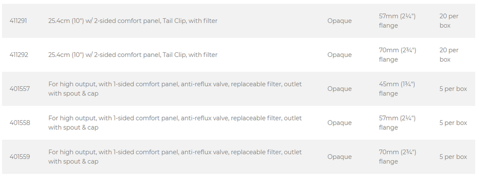Click the 401558 high output description
Image resolution: width=479 pixels, height=181 pixels.
pos(175,123)
